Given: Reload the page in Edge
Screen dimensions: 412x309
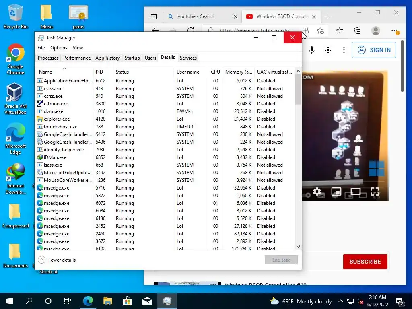Looking at the screenshot, I should (x=190, y=30).
